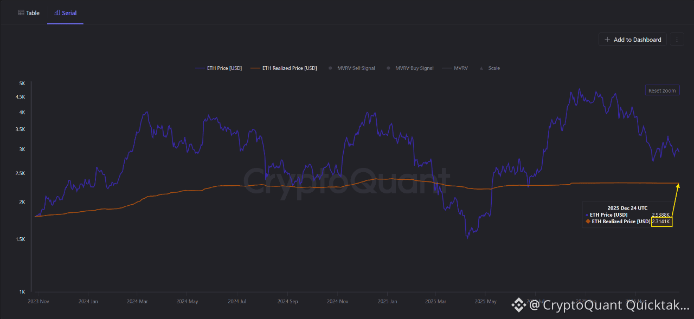Click the orange diamond in the tooltip
The height and width of the screenshot is (319, 694).
[x=587, y=222]
